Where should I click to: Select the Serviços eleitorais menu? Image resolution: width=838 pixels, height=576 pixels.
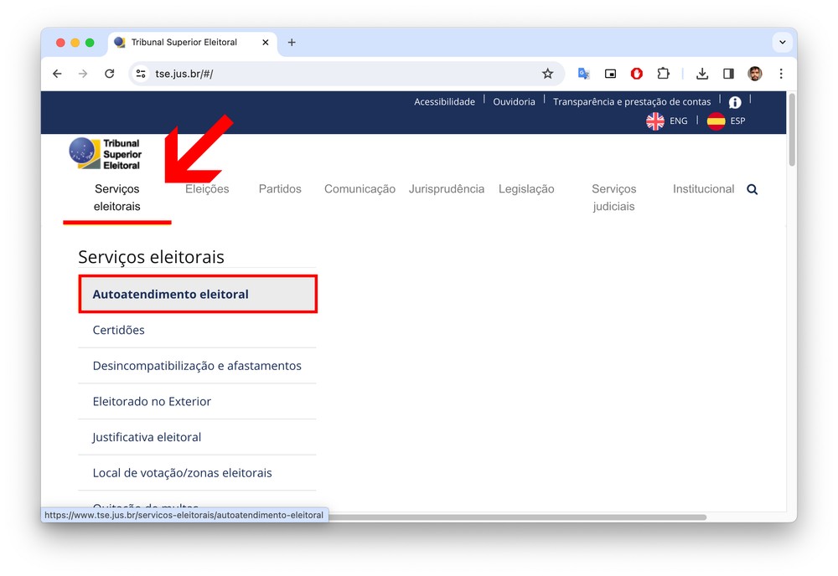pyautogui.click(x=117, y=198)
